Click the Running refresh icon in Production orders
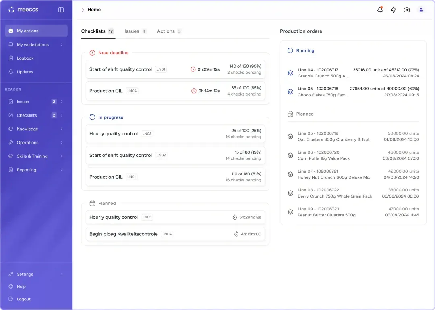The image size is (435, 310). tap(290, 50)
